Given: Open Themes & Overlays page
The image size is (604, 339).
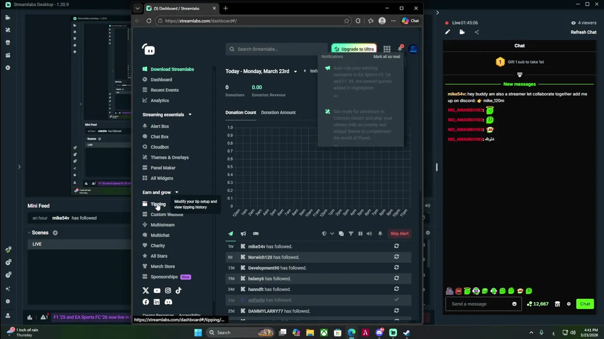Looking at the screenshot, I should point(169,157).
